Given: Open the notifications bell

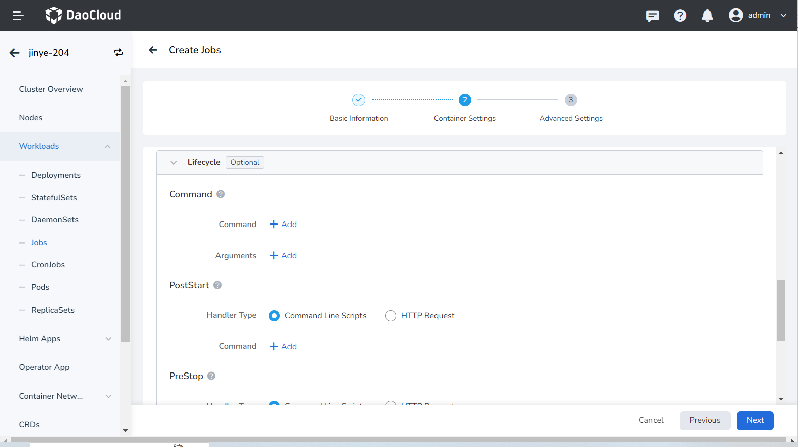Looking at the screenshot, I should 707,16.
